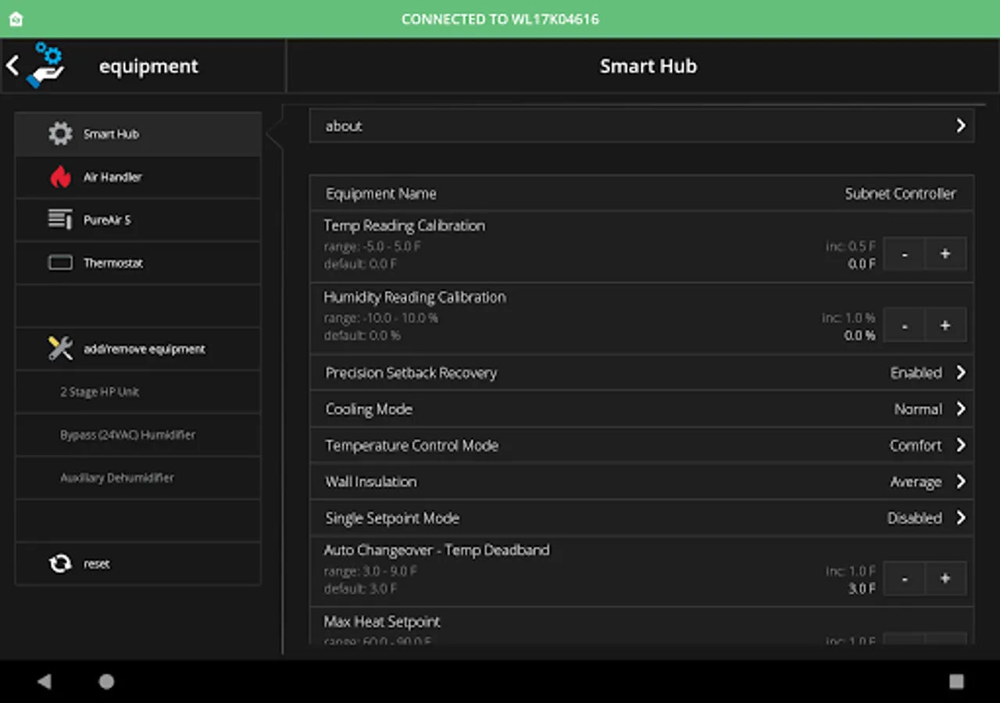Choose reset in the sidebar
Image resolution: width=1000 pixels, height=703 pixels.
(x=138, y=564)
